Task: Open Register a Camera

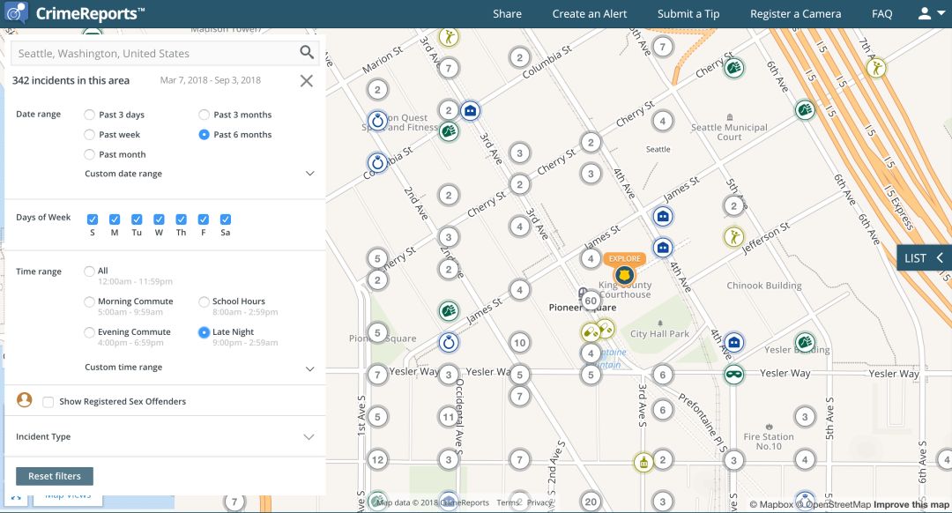Action: tap(795, 13)
